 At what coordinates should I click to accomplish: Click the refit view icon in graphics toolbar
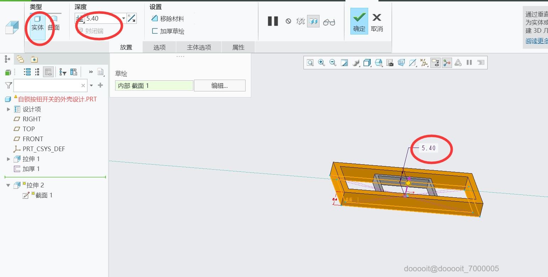310,63
